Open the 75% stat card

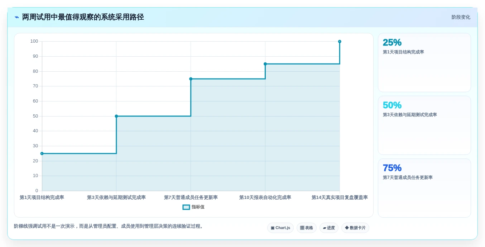tap(424, 188)
